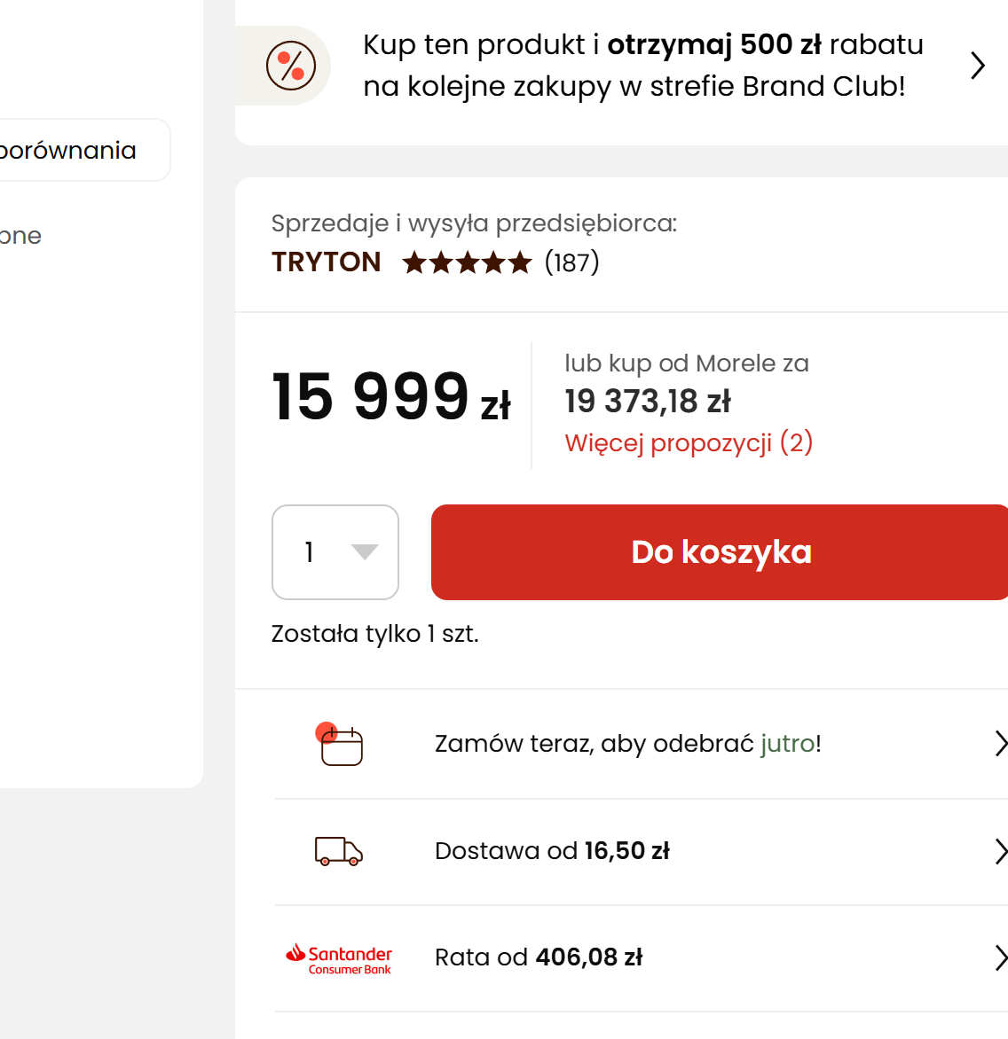Click the porównania compare button
This screenshot has width=1008, height=1039.
click(x=80, y=151)
